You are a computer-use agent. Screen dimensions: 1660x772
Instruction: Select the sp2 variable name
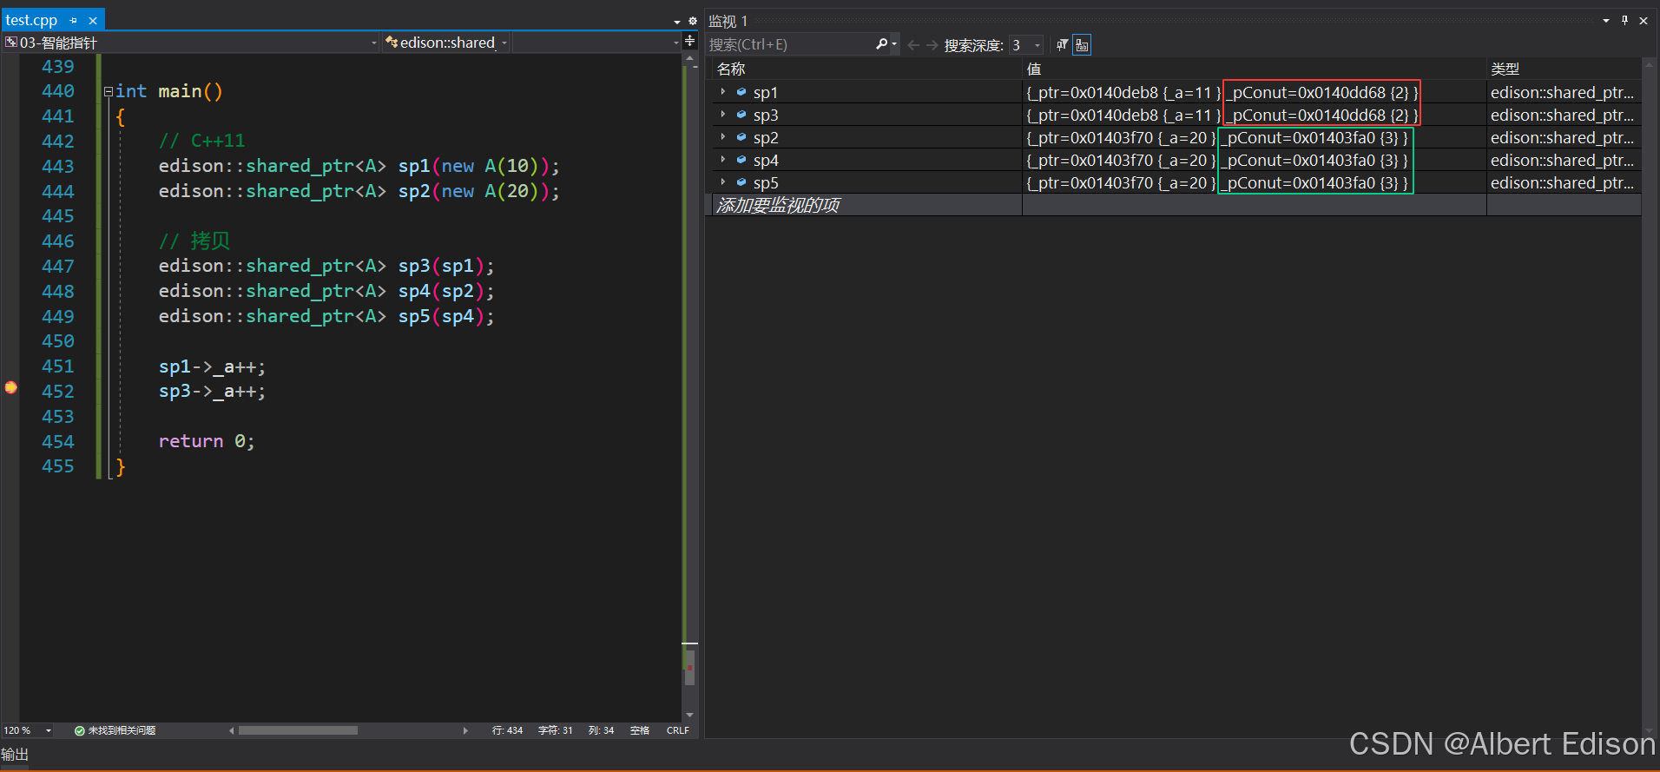tap(766, 138)
